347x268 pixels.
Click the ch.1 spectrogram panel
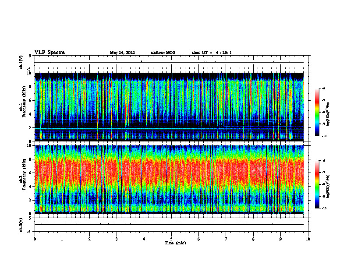(169, 107)
